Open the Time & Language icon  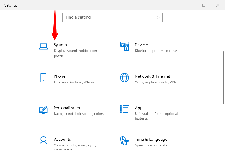124,141
